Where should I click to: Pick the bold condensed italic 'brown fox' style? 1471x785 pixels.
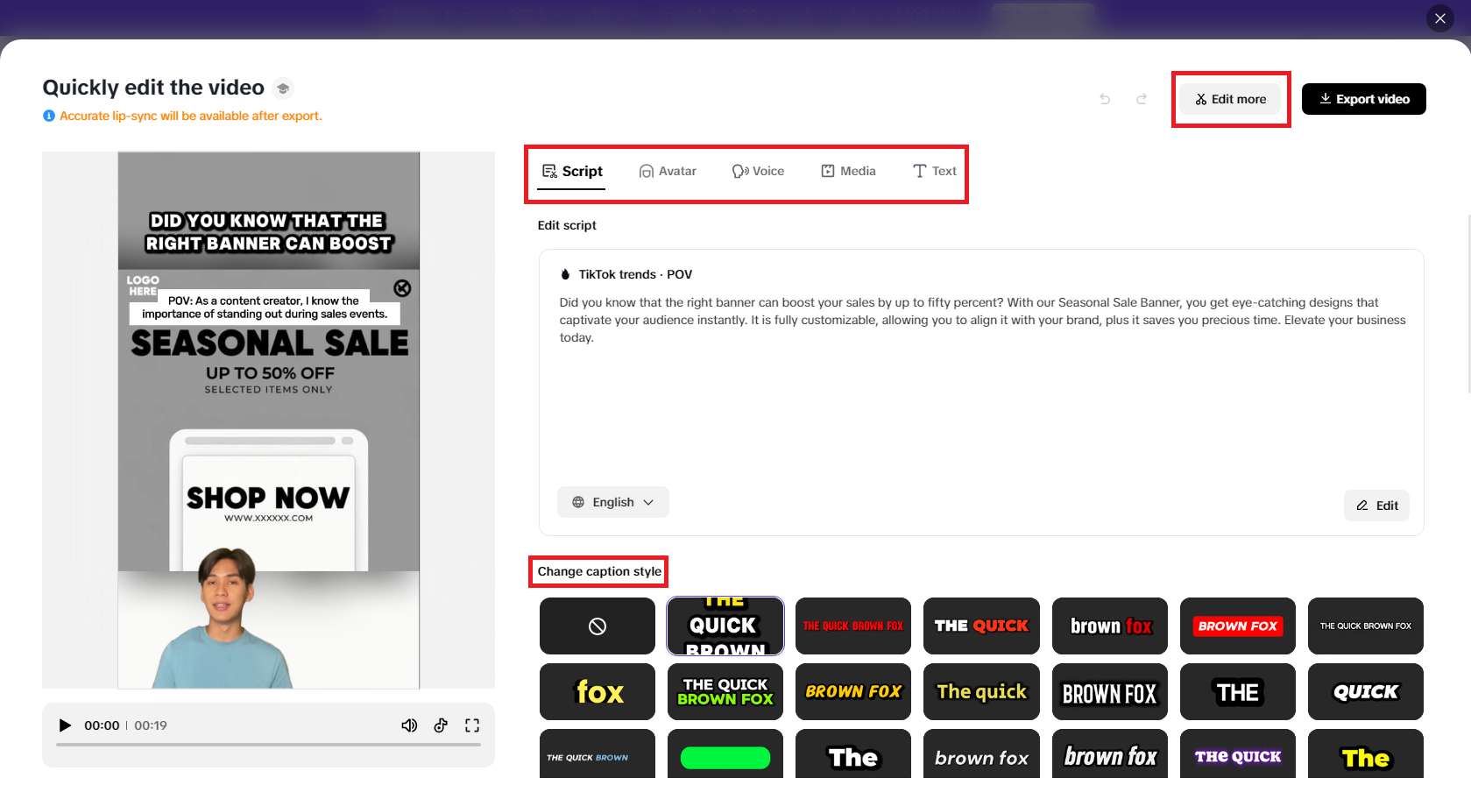click(1110, 755)
